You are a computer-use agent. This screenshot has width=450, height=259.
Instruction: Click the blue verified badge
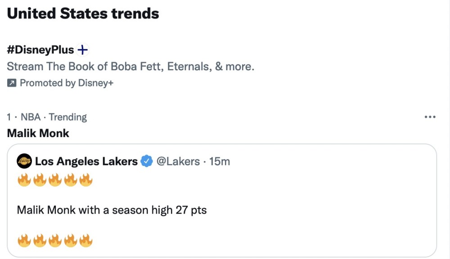click(147, 161)
